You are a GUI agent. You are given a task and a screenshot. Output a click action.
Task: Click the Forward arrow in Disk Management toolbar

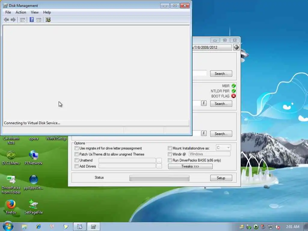coord(13,20)
